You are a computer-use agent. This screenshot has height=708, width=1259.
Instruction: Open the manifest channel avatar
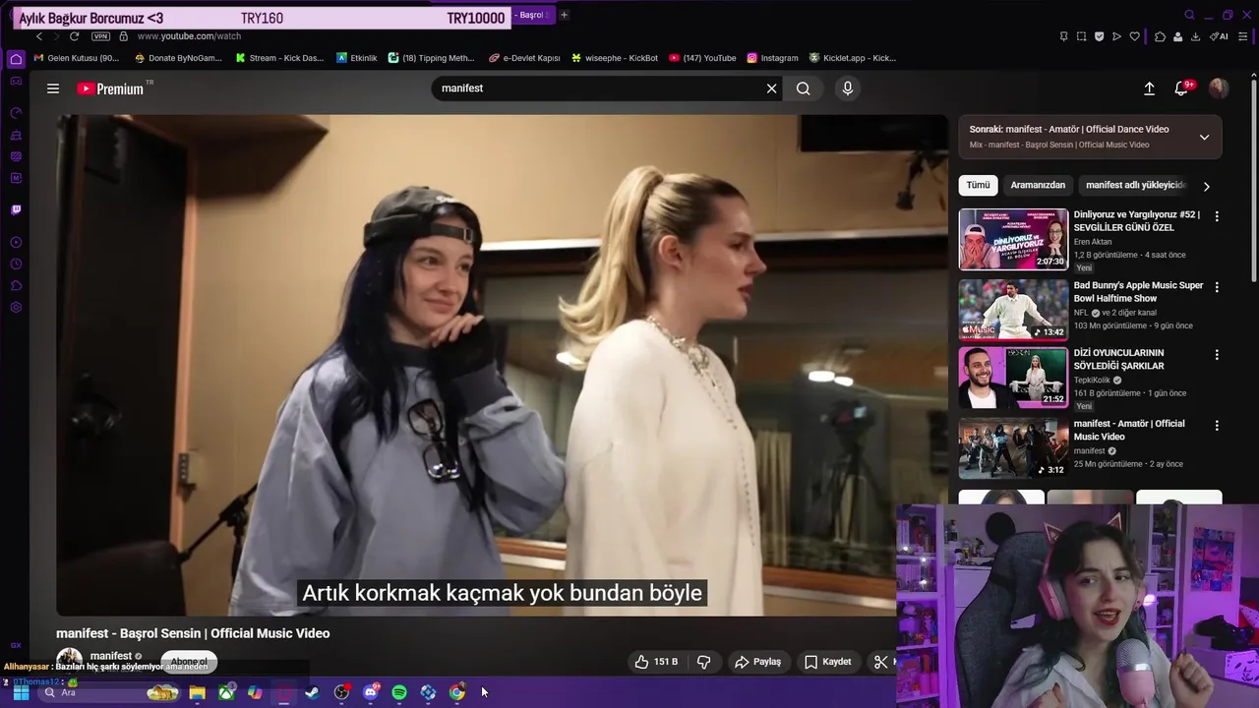click(x=69, y=661)
